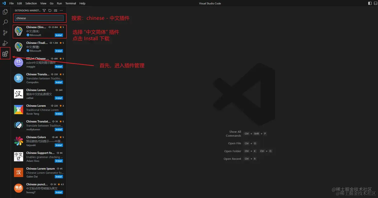Refresh the extensions list
Image resolution: width=378 pixels, height=198 pixels.
click(50, 10)
